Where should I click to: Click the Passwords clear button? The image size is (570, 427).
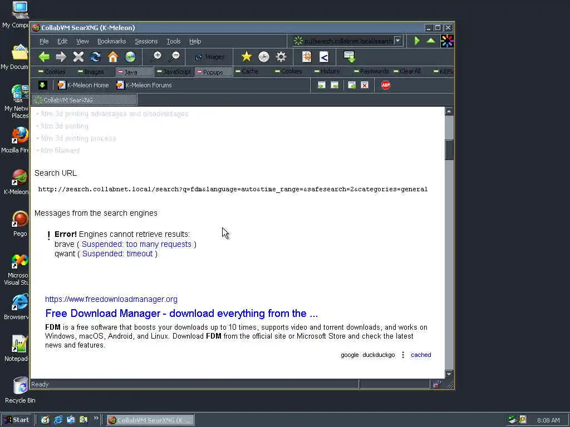[x=371, y=71]
